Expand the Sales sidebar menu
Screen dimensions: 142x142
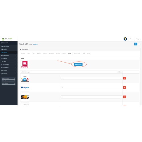coord(9,61)
